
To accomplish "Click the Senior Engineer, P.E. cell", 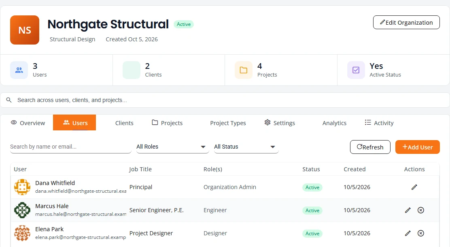I will [157, 210].
